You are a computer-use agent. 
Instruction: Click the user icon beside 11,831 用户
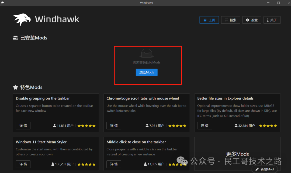[x=54, y=126]
